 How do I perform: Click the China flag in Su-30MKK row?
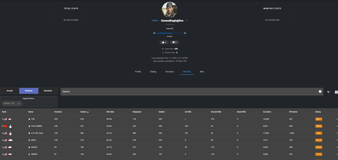point(5,126)
